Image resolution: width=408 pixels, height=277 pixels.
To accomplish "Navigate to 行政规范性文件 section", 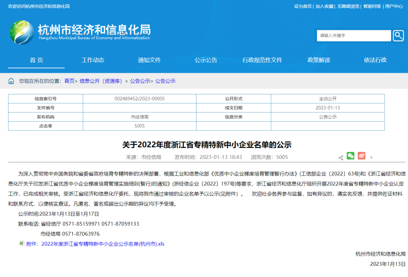I will 262,60.
